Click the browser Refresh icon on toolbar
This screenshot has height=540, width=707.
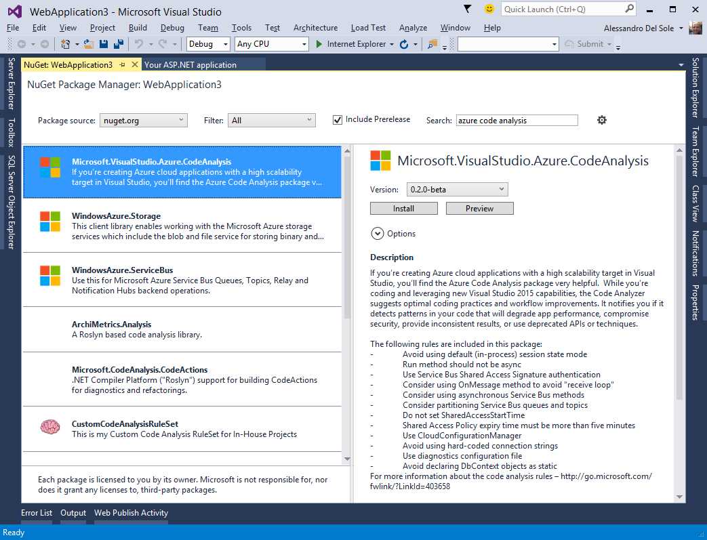click(403, 43)
